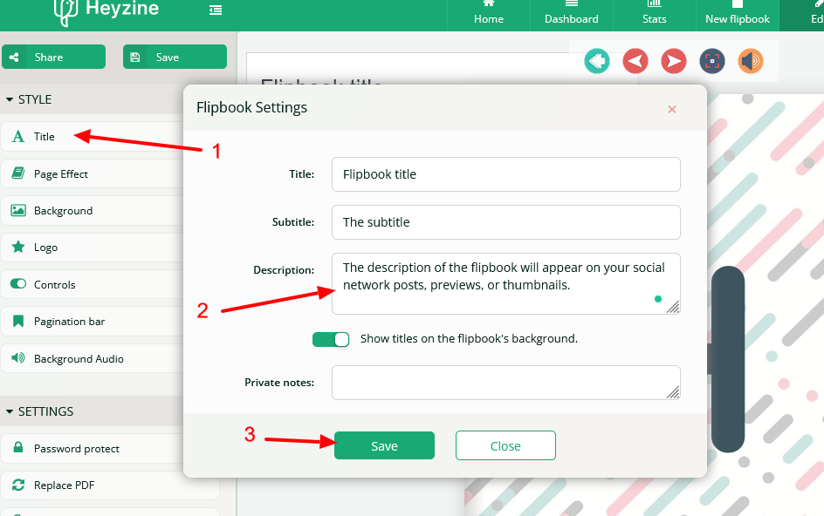Click the Private notes text area

coord(506,382)
